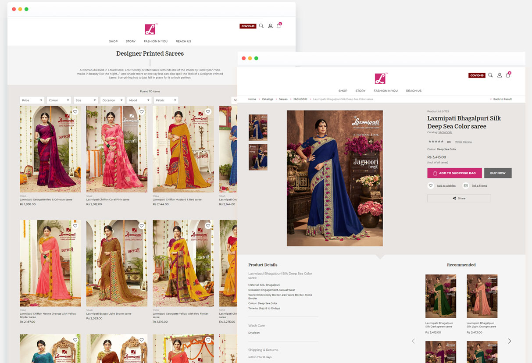This screenshot has height=363, width=532.
Task: Toggle wishlist heart on Brasso Light Brown saree
Action: point(141,225)
